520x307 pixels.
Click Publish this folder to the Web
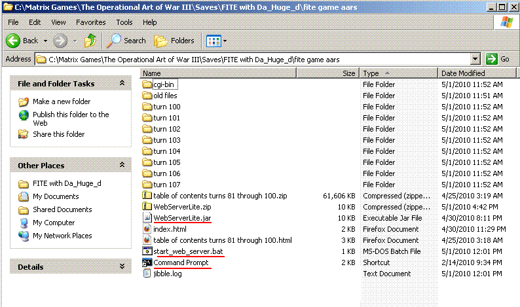point(71,118)
